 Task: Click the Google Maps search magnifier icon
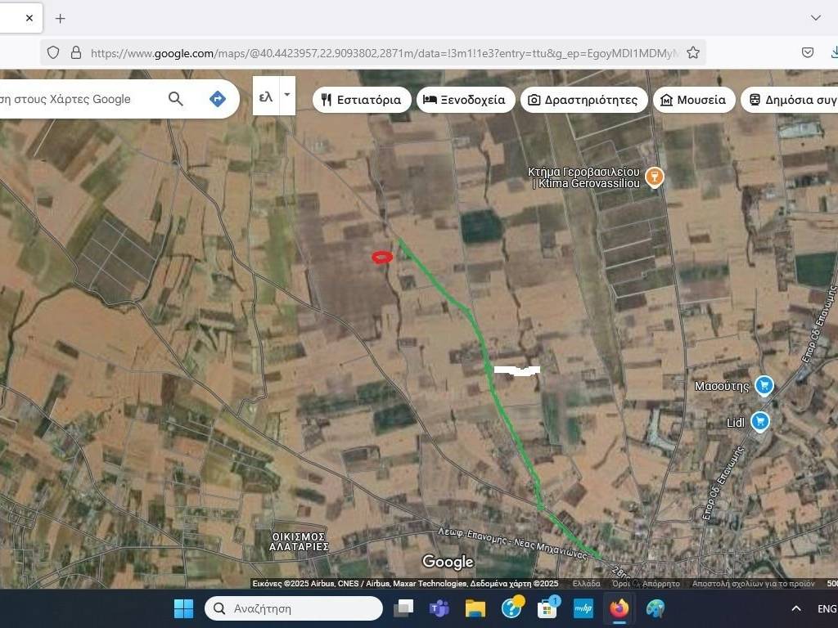pyautogui.click(x=176, y=99)
